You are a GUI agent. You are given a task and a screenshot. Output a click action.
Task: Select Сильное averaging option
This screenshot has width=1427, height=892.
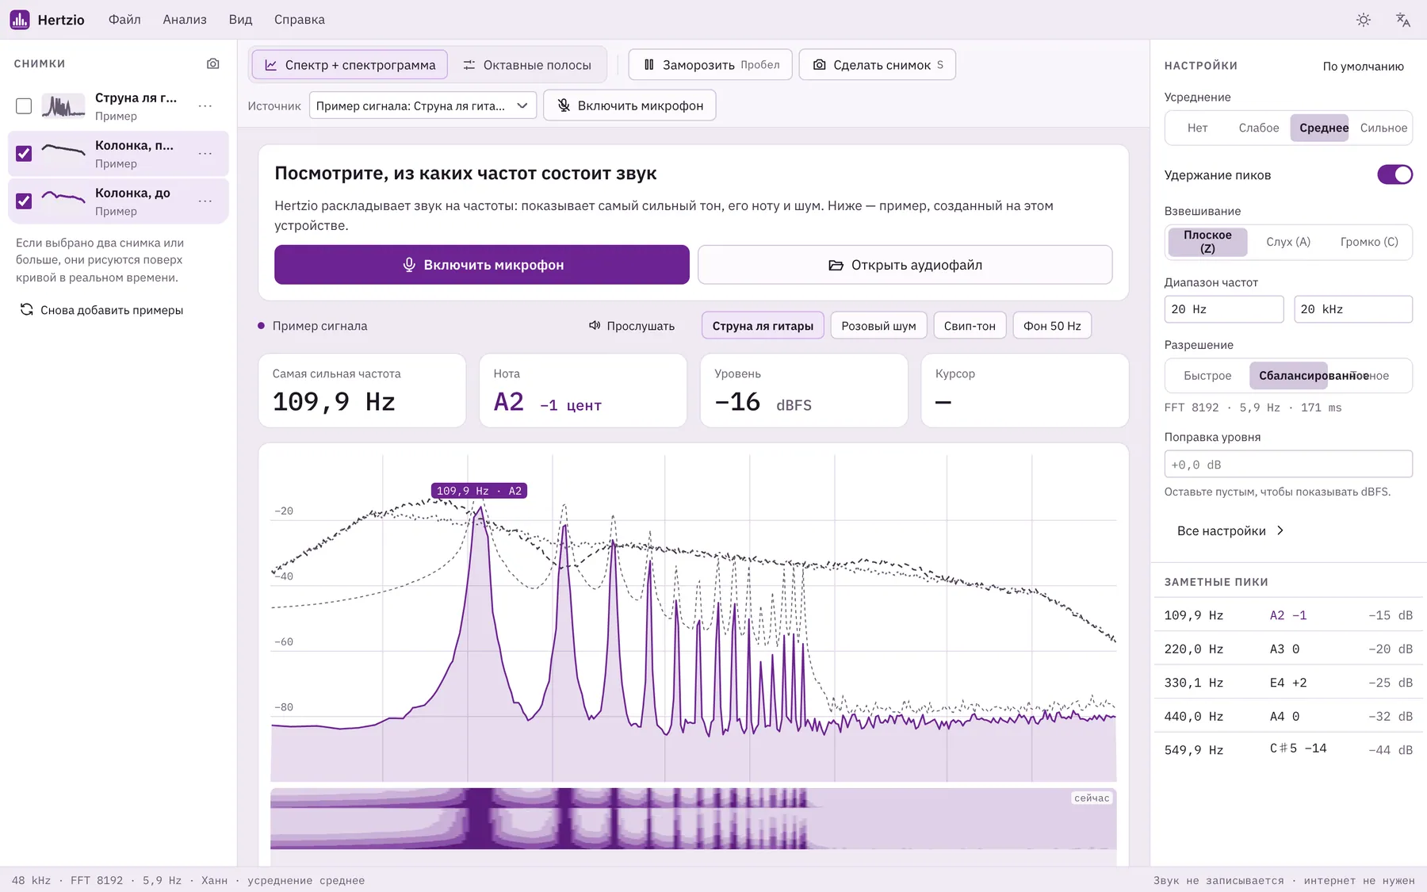coord(1383,128)
